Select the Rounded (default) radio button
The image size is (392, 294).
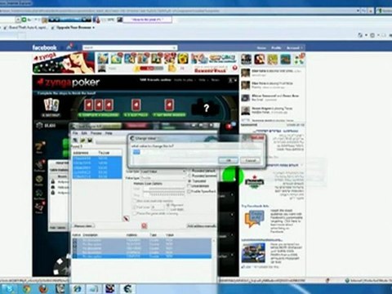[189, 171]
